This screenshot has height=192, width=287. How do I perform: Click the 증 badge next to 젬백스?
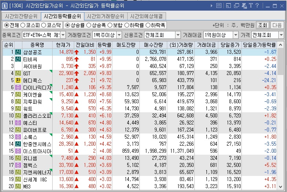pos(18,165)
